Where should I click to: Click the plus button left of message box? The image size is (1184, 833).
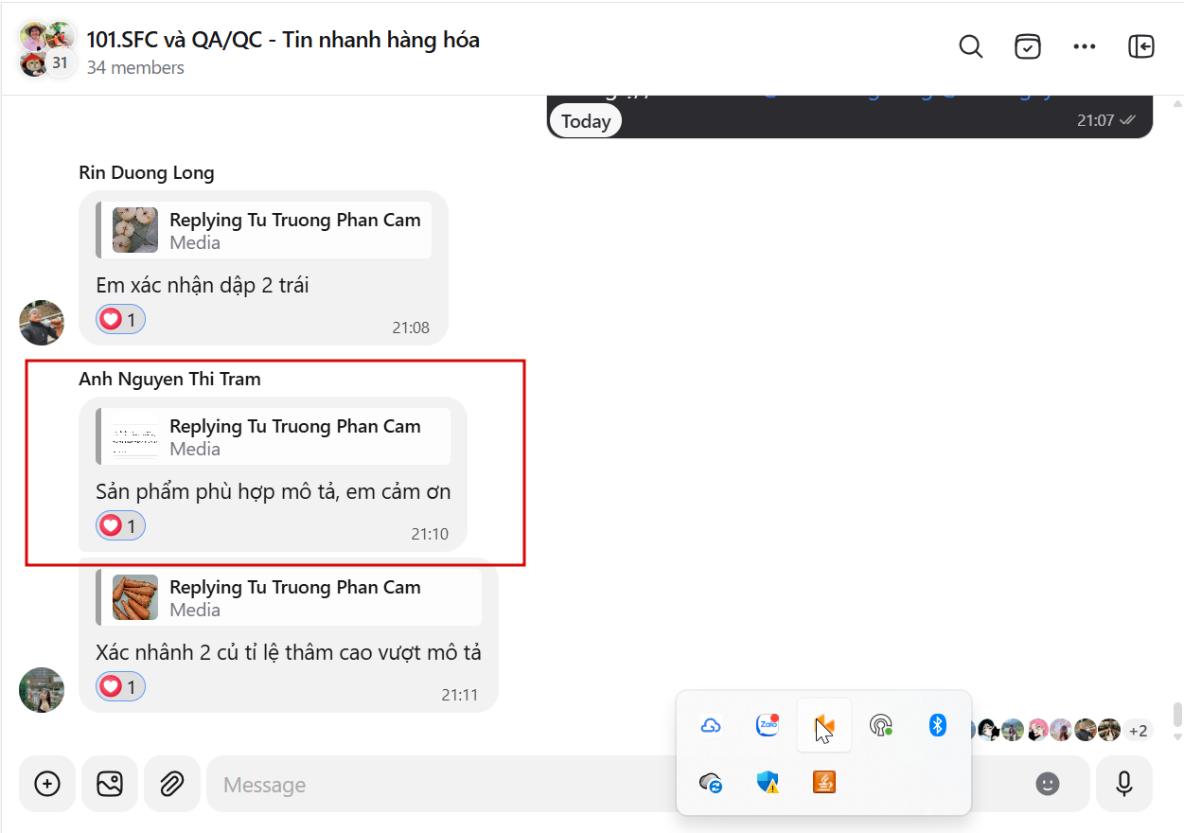[x=47, y=784]
